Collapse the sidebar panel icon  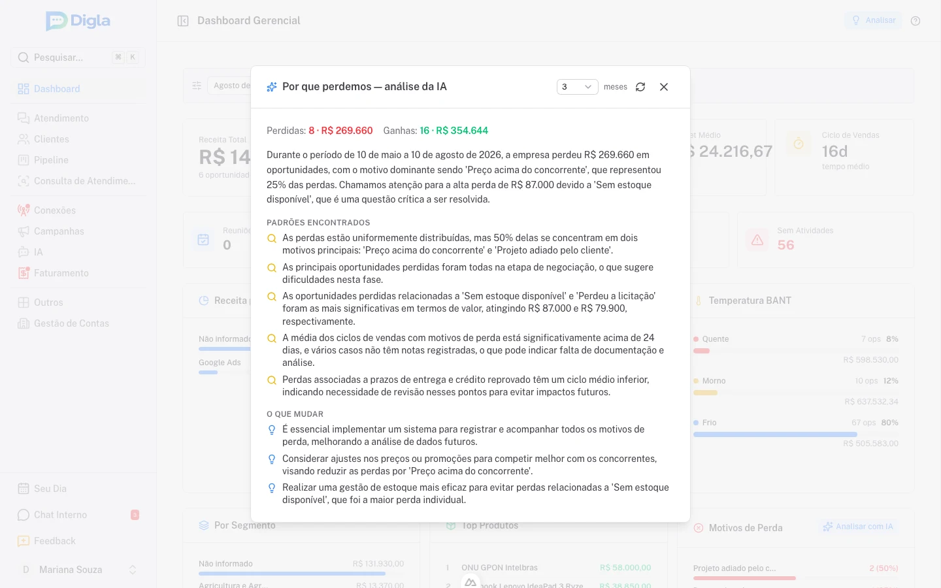point(183,21)
